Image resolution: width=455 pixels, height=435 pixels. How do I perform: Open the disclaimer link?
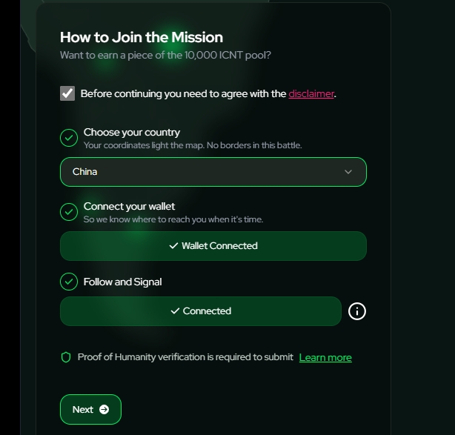click(311, 93)
